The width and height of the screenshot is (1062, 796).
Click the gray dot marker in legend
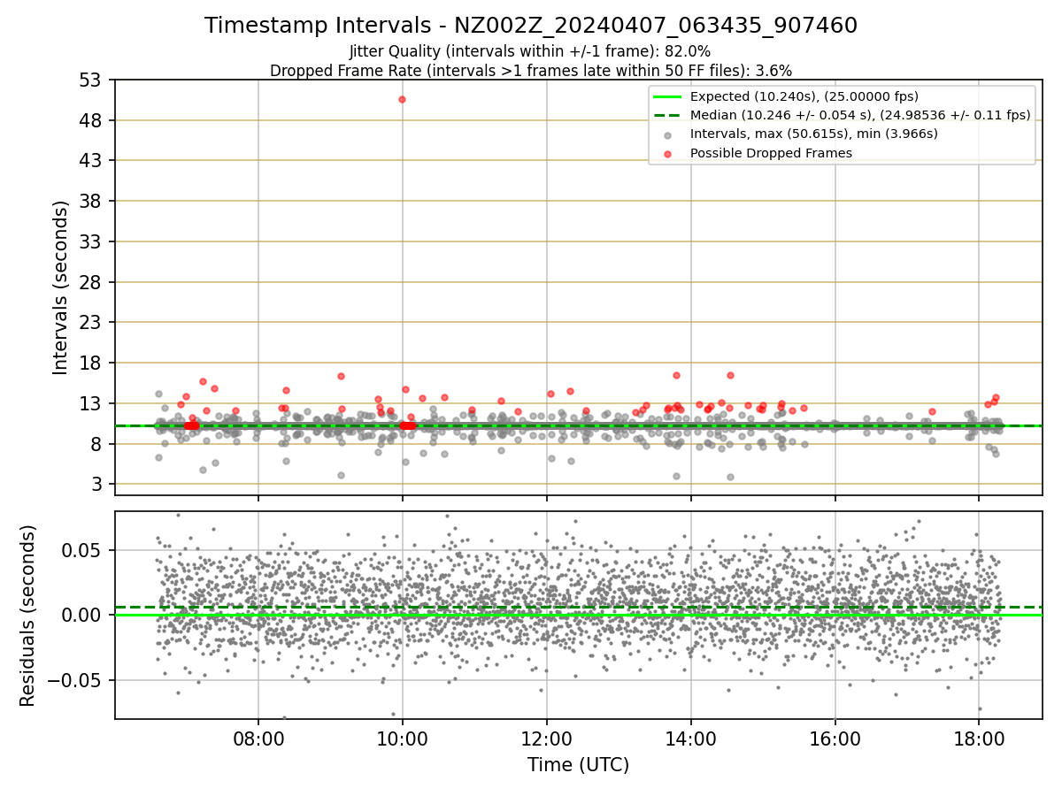point(667,134)
